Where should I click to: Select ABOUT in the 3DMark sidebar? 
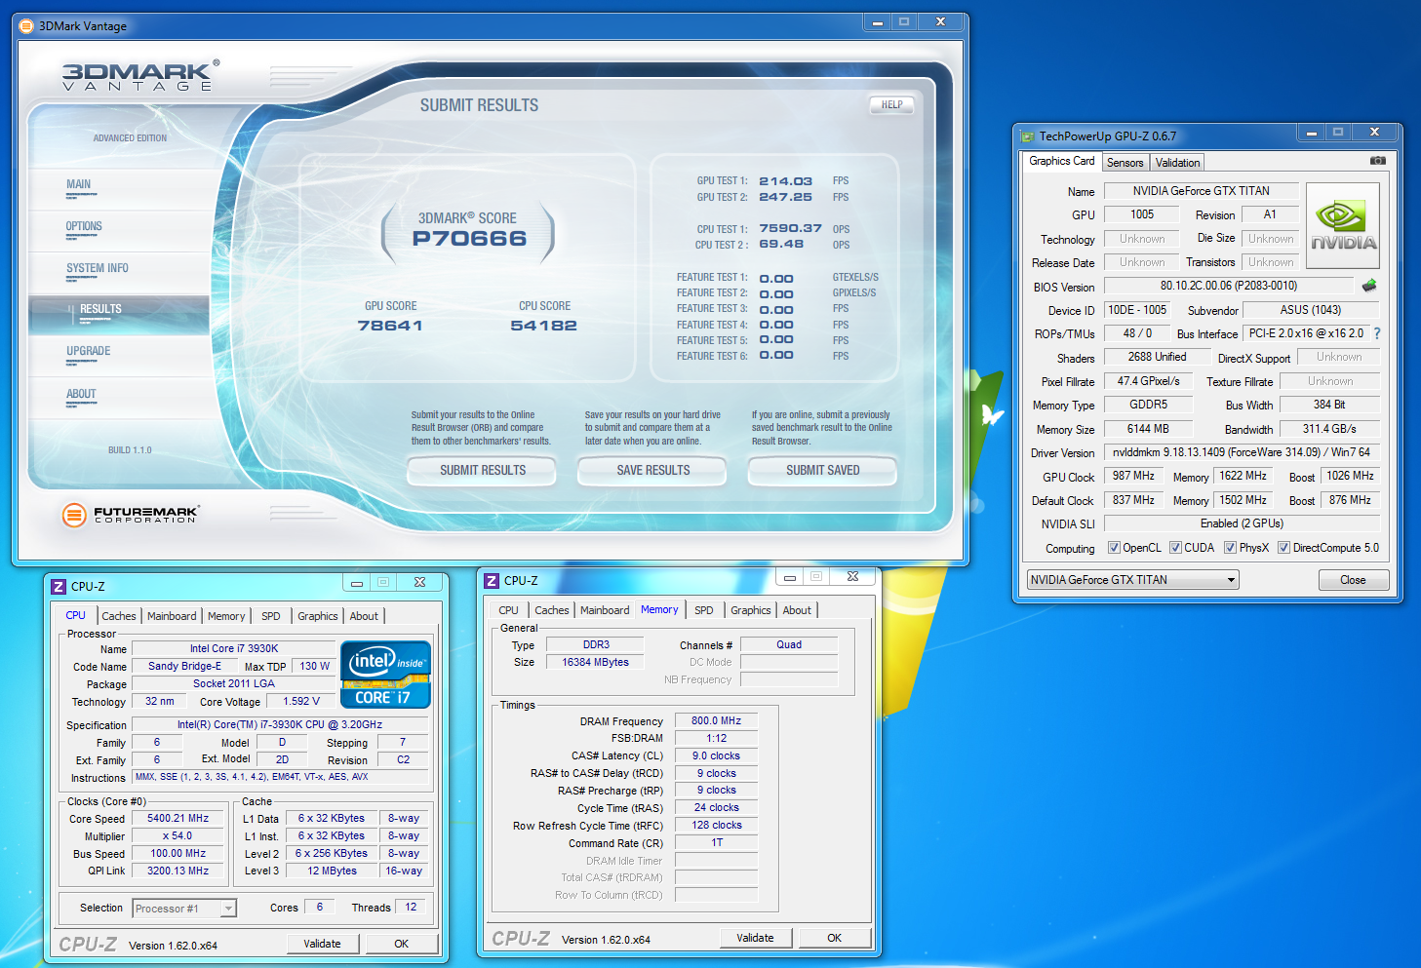119,397
